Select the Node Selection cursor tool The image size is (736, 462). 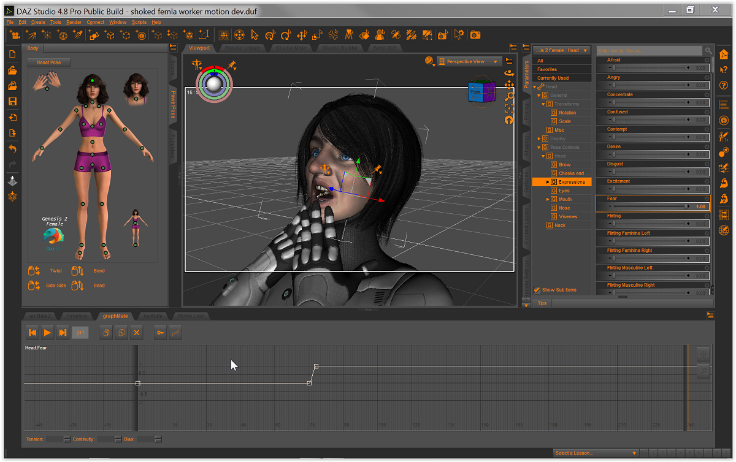[255, 36]
